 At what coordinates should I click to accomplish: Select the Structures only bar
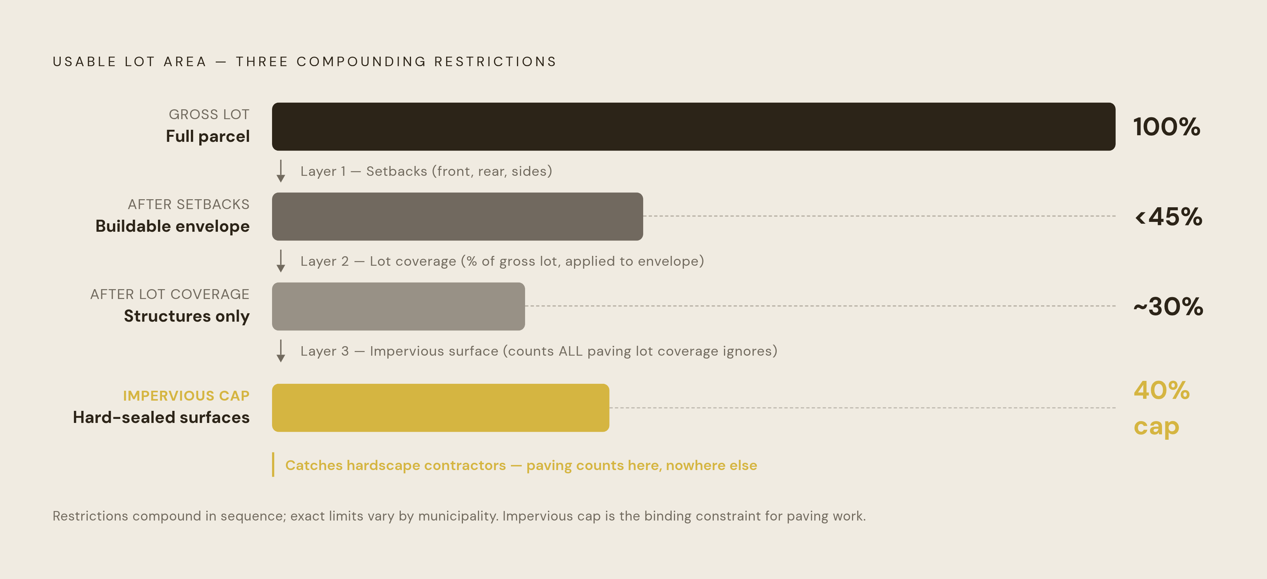tap(399, 306)
